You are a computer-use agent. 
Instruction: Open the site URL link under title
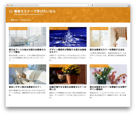[29, 14]
